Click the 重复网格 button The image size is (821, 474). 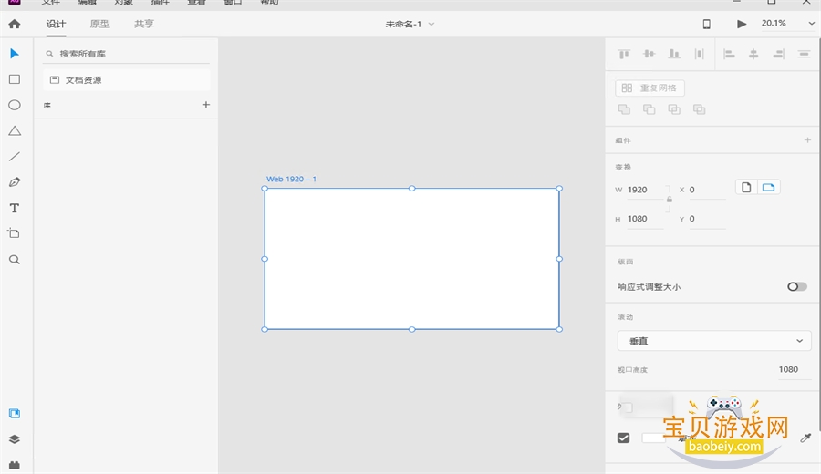650,88
